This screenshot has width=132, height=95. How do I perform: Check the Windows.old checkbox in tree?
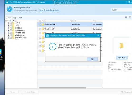[x=11, y=35]
